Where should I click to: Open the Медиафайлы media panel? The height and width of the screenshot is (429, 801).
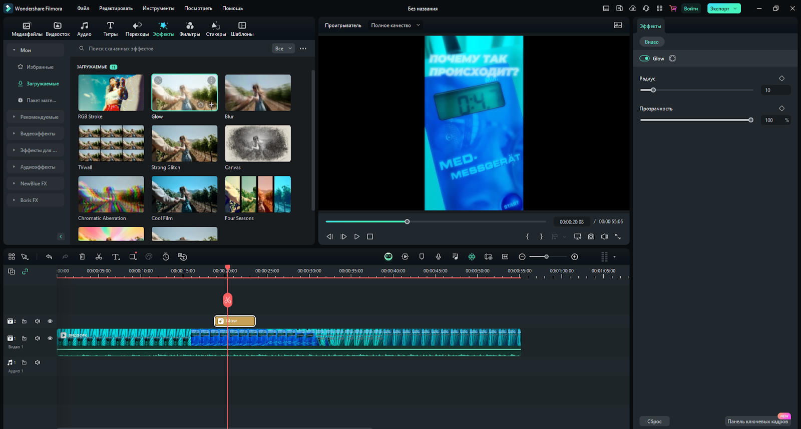click(x=27, y=29)
